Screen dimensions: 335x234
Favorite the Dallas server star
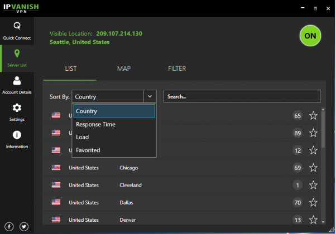[x=313, y=202]
